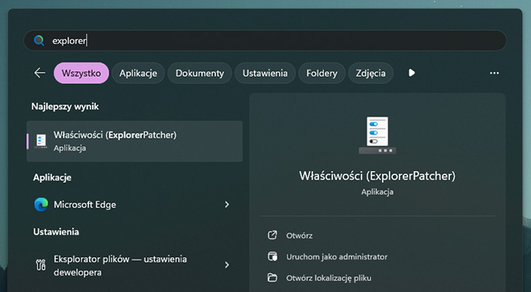The height and width of the screenshot is (292, 531).
Task: Click the search box containing "explorer"
Action: click(x=265, y=41)
